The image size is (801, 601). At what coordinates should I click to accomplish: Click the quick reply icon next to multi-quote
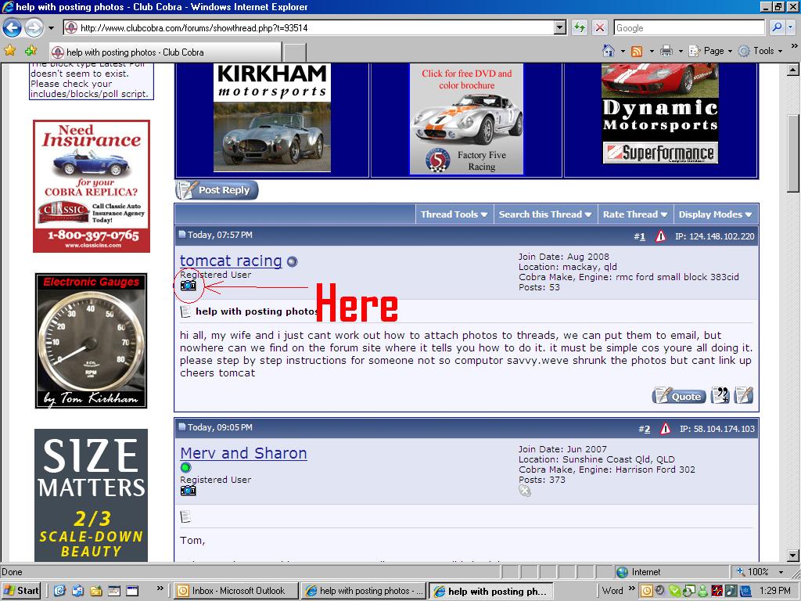744,396
